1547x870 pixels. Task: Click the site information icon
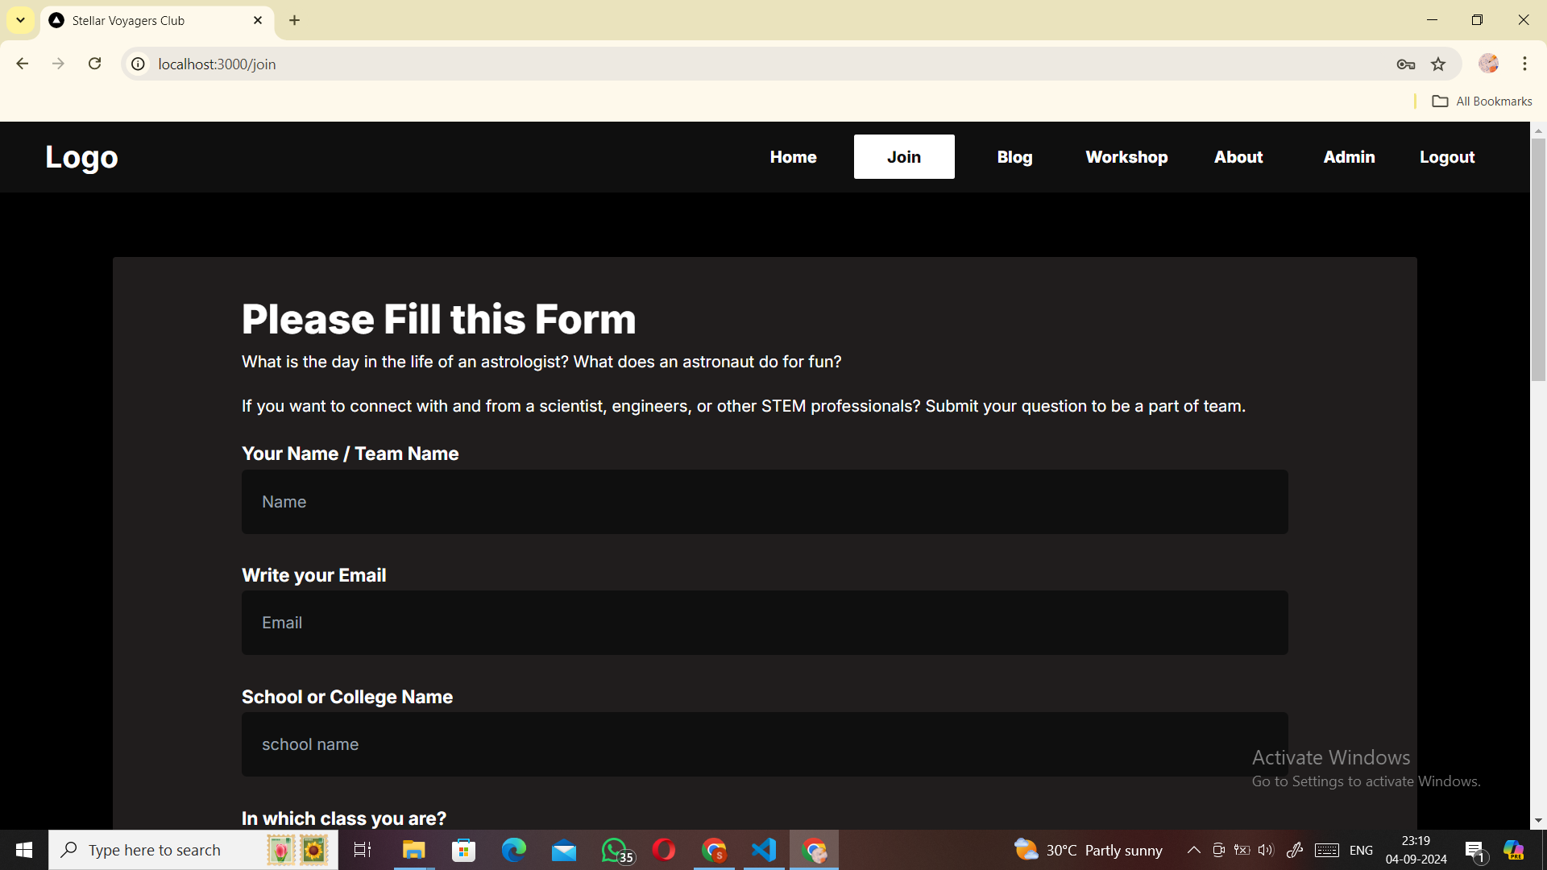pyautogui.click(x=139, y=64)
